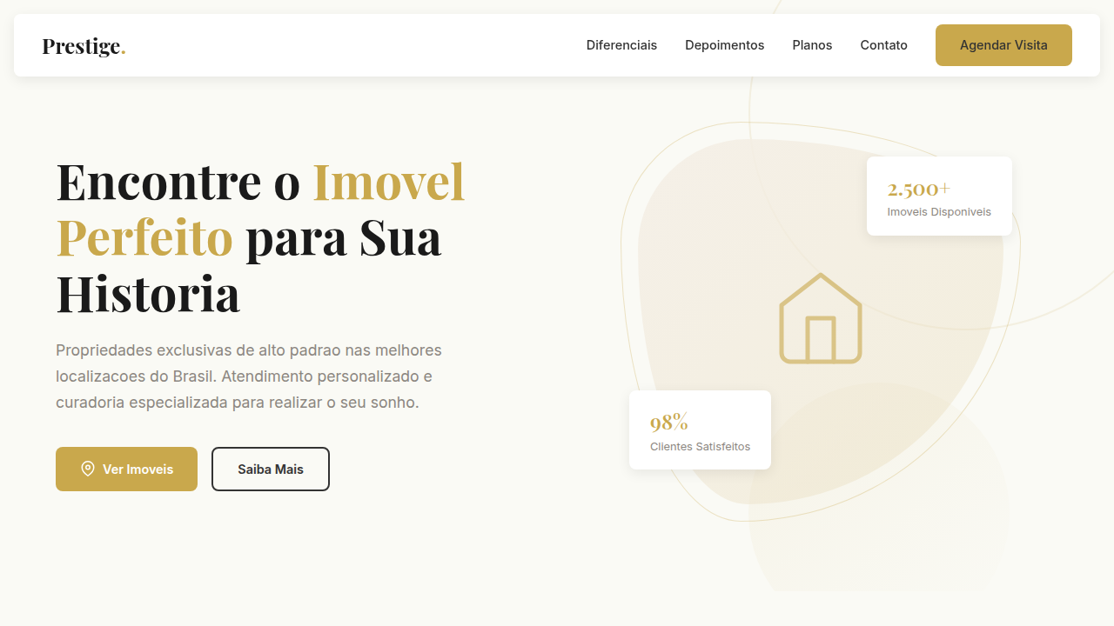1114x626 pixels.
Task: Click the 98% Clientes Satisfeitos card
Action: pos(700,430)
